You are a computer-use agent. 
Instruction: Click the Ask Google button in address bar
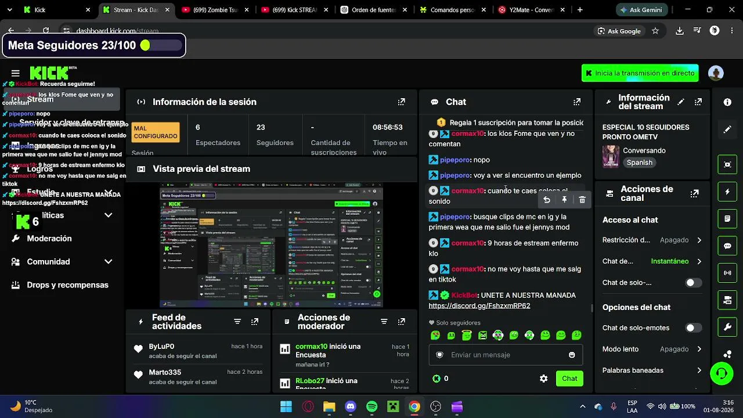[619, 31]
